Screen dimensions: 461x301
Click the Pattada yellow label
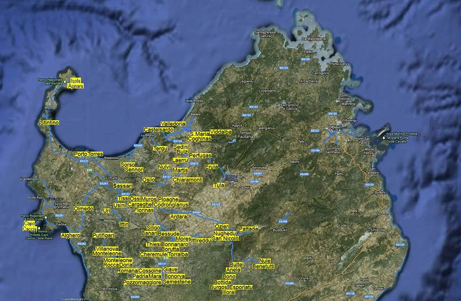click(x=248, y=229)
